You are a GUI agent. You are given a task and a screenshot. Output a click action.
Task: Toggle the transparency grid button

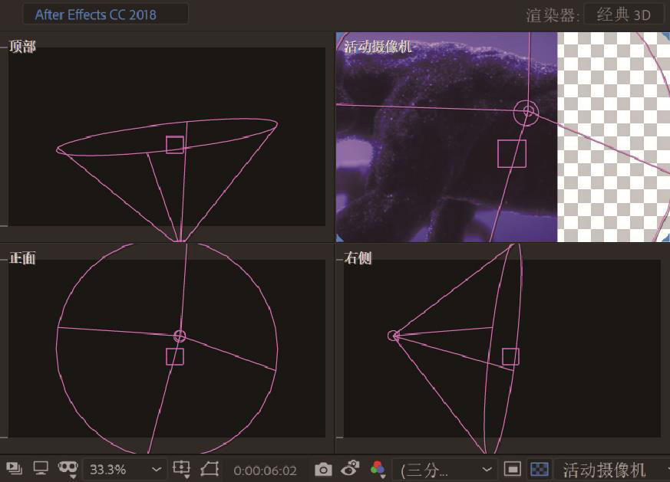(540, 469)
